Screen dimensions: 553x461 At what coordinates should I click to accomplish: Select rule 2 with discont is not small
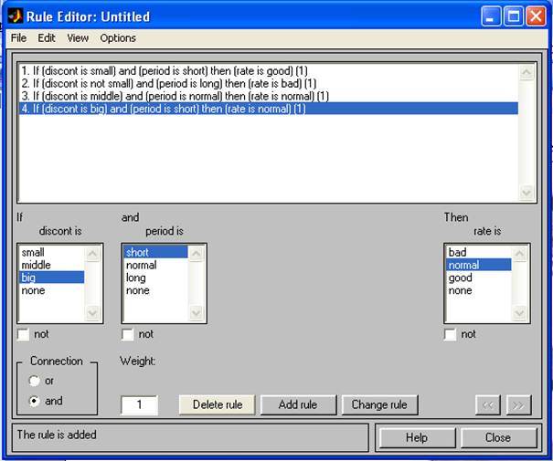coord(269,83)
